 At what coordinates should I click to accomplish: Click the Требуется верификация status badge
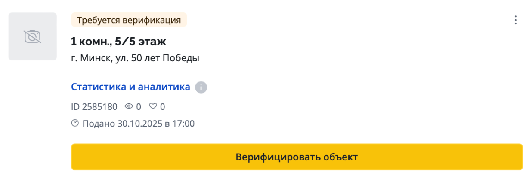[129, 20]
